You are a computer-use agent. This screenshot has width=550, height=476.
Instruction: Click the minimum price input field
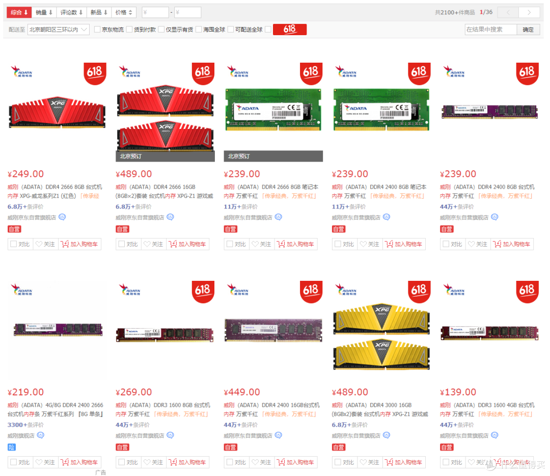(155, 12)
